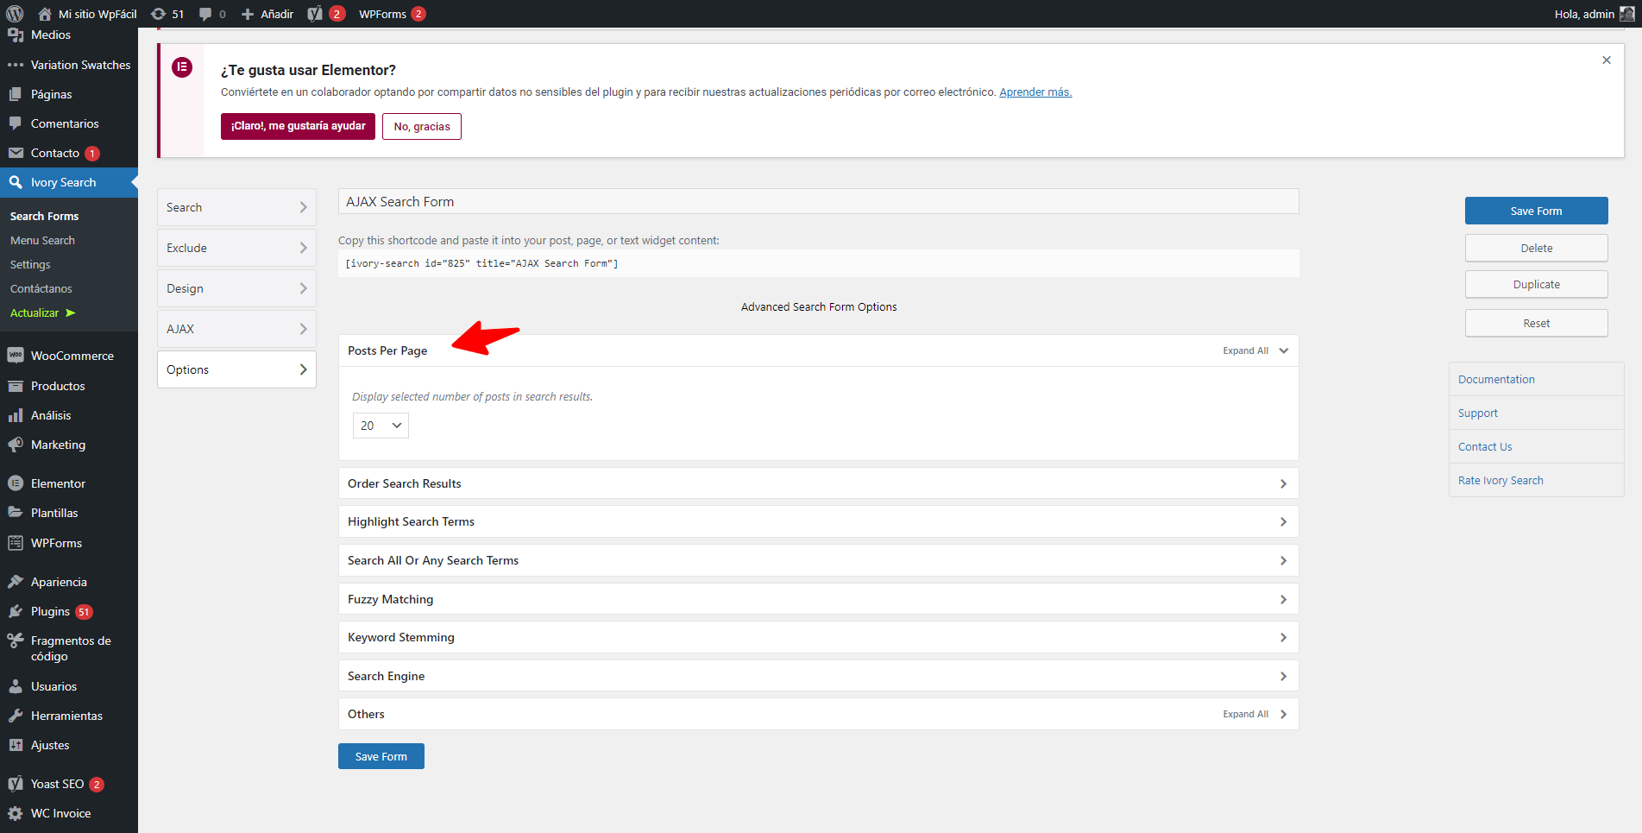The width and height of the screenshot is (1642, 833).
Task: Click the Medios sidebar icon
Action: click(16, 35)
